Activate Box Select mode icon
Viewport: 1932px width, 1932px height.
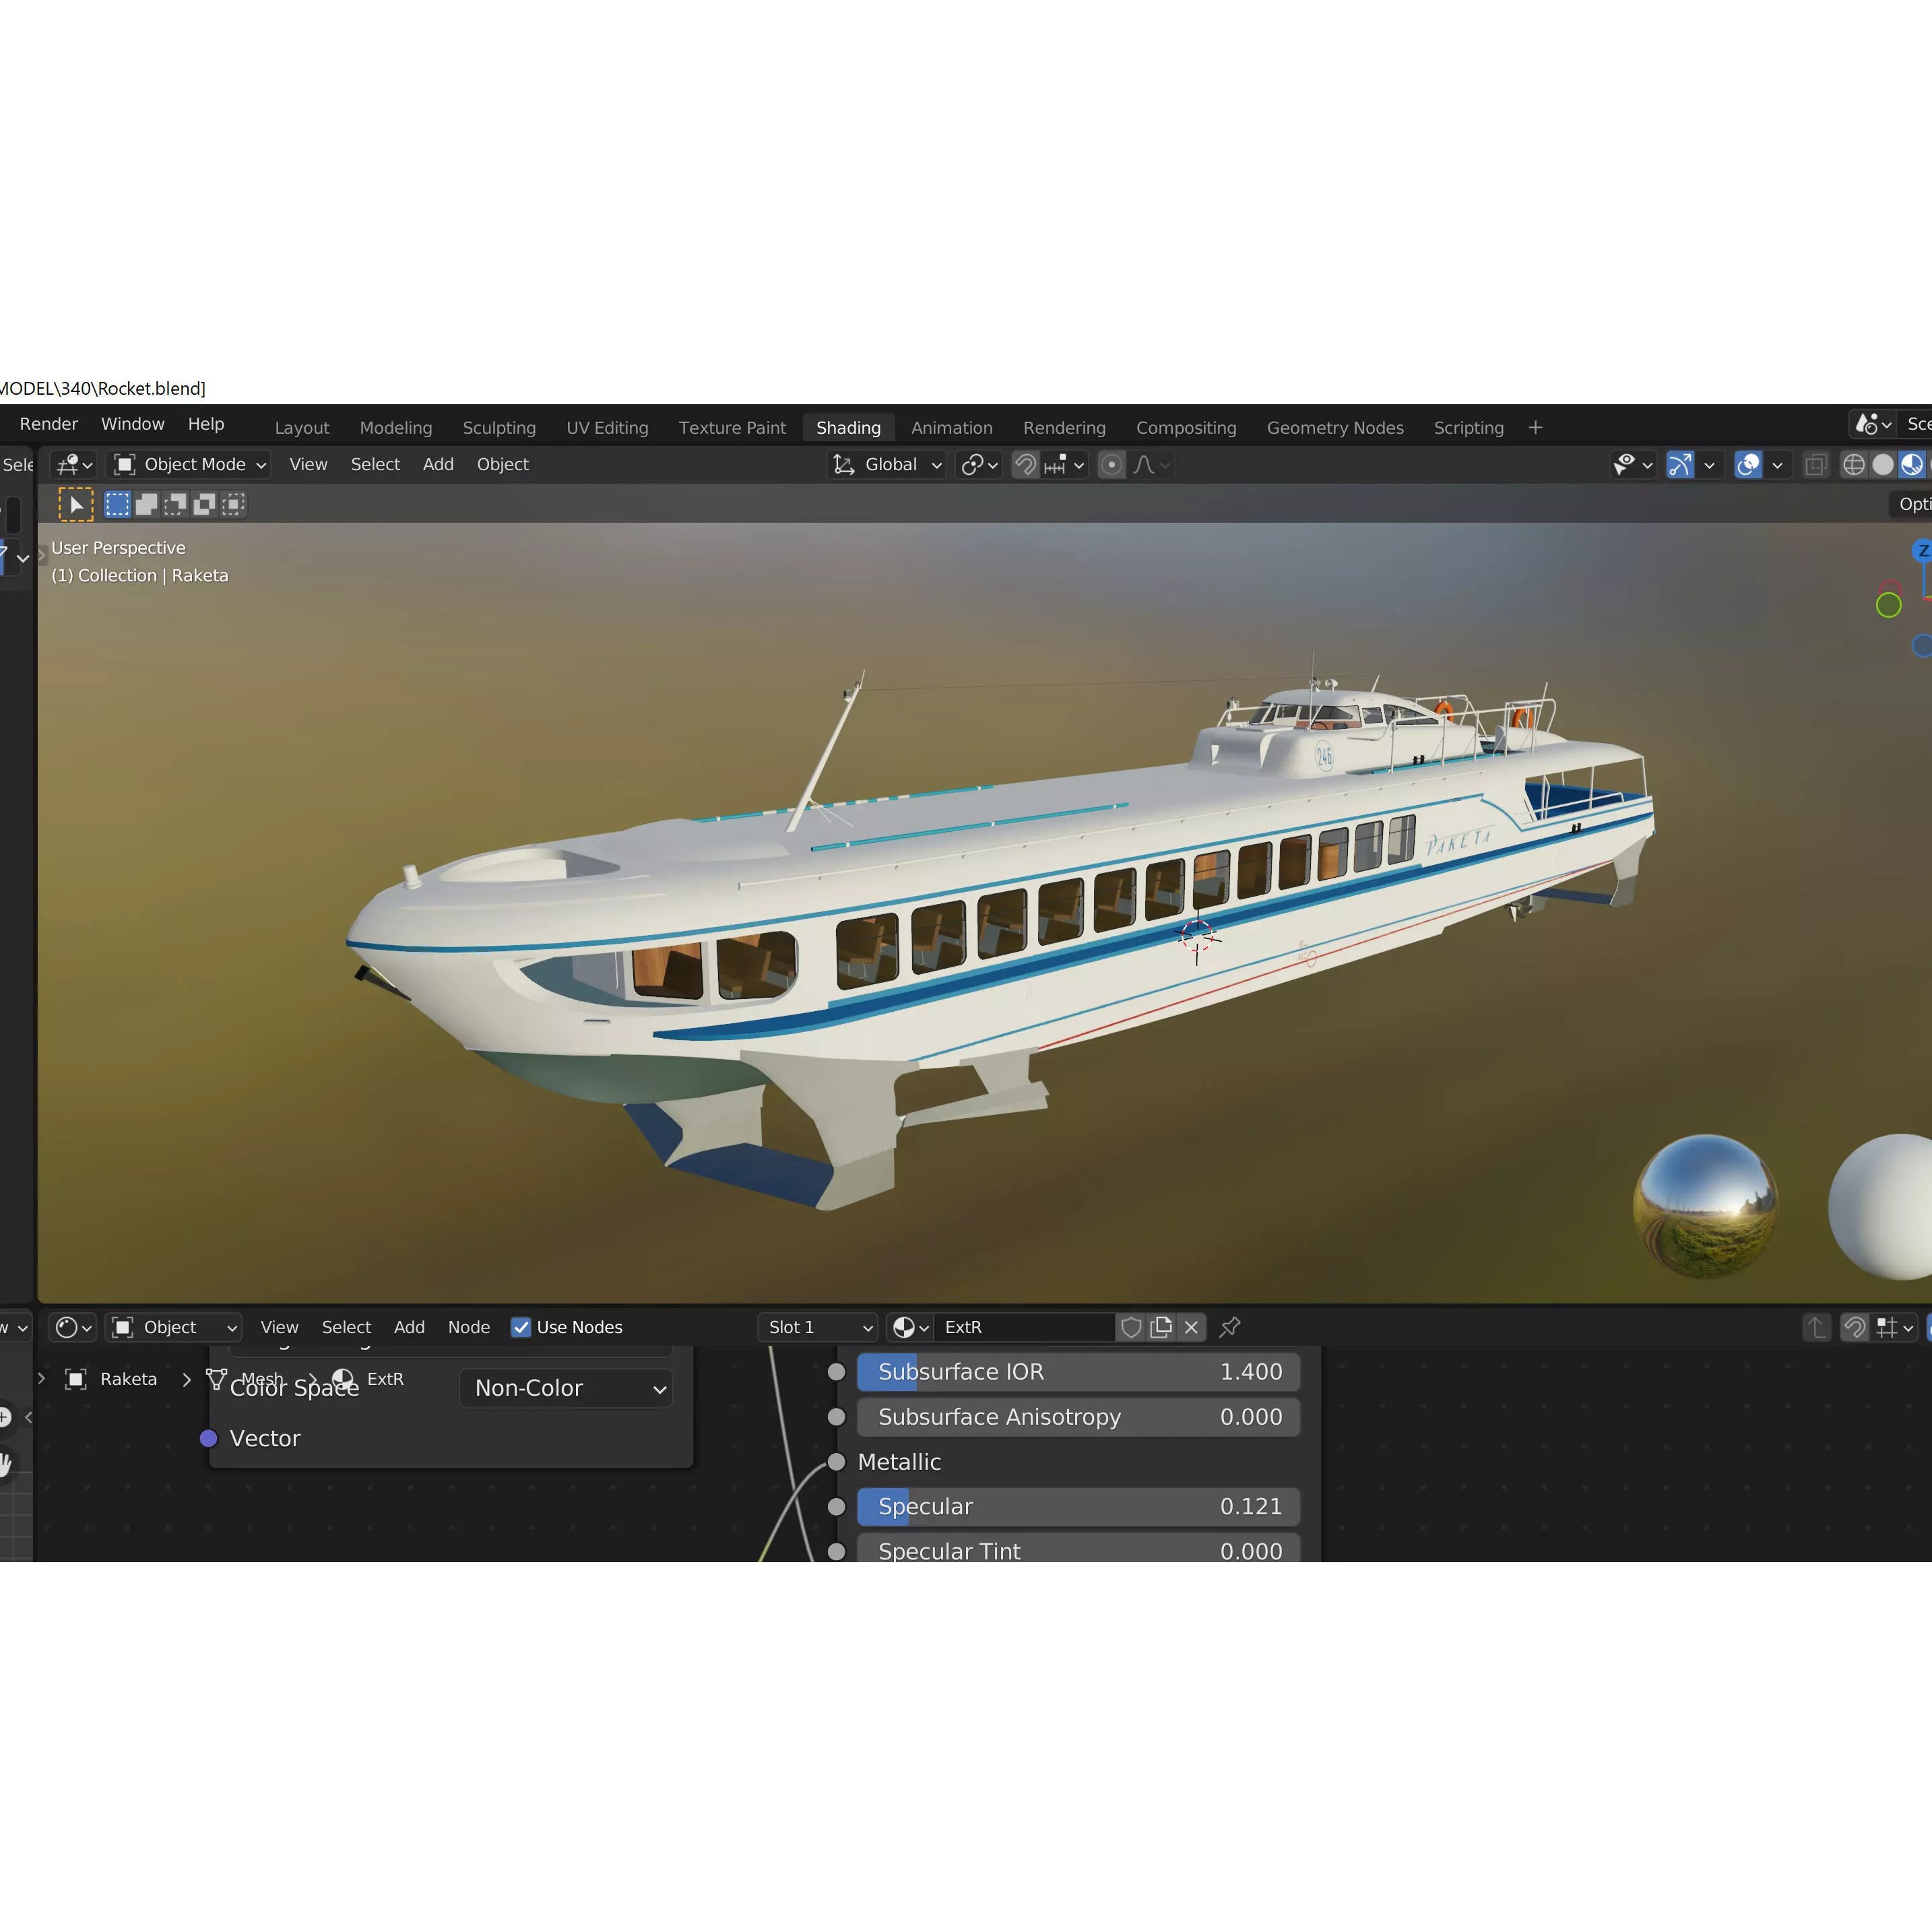[116, 504]
